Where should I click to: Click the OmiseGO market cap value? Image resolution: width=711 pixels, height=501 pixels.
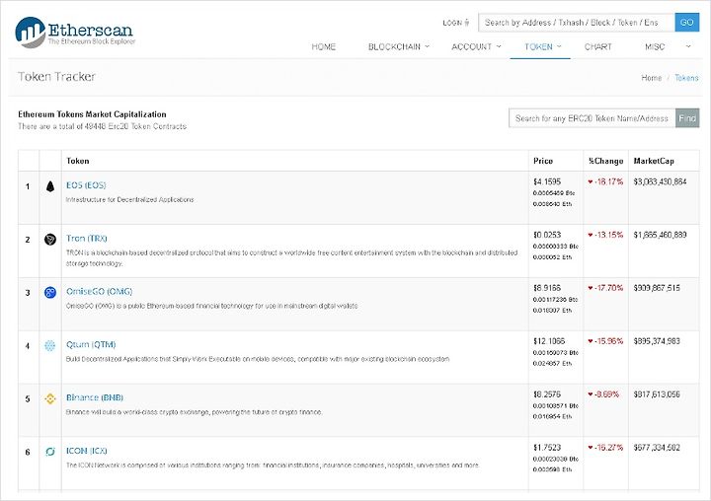pos(657,288)
